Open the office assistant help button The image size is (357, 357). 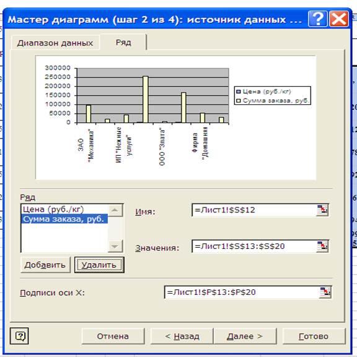tap(19, 336)
